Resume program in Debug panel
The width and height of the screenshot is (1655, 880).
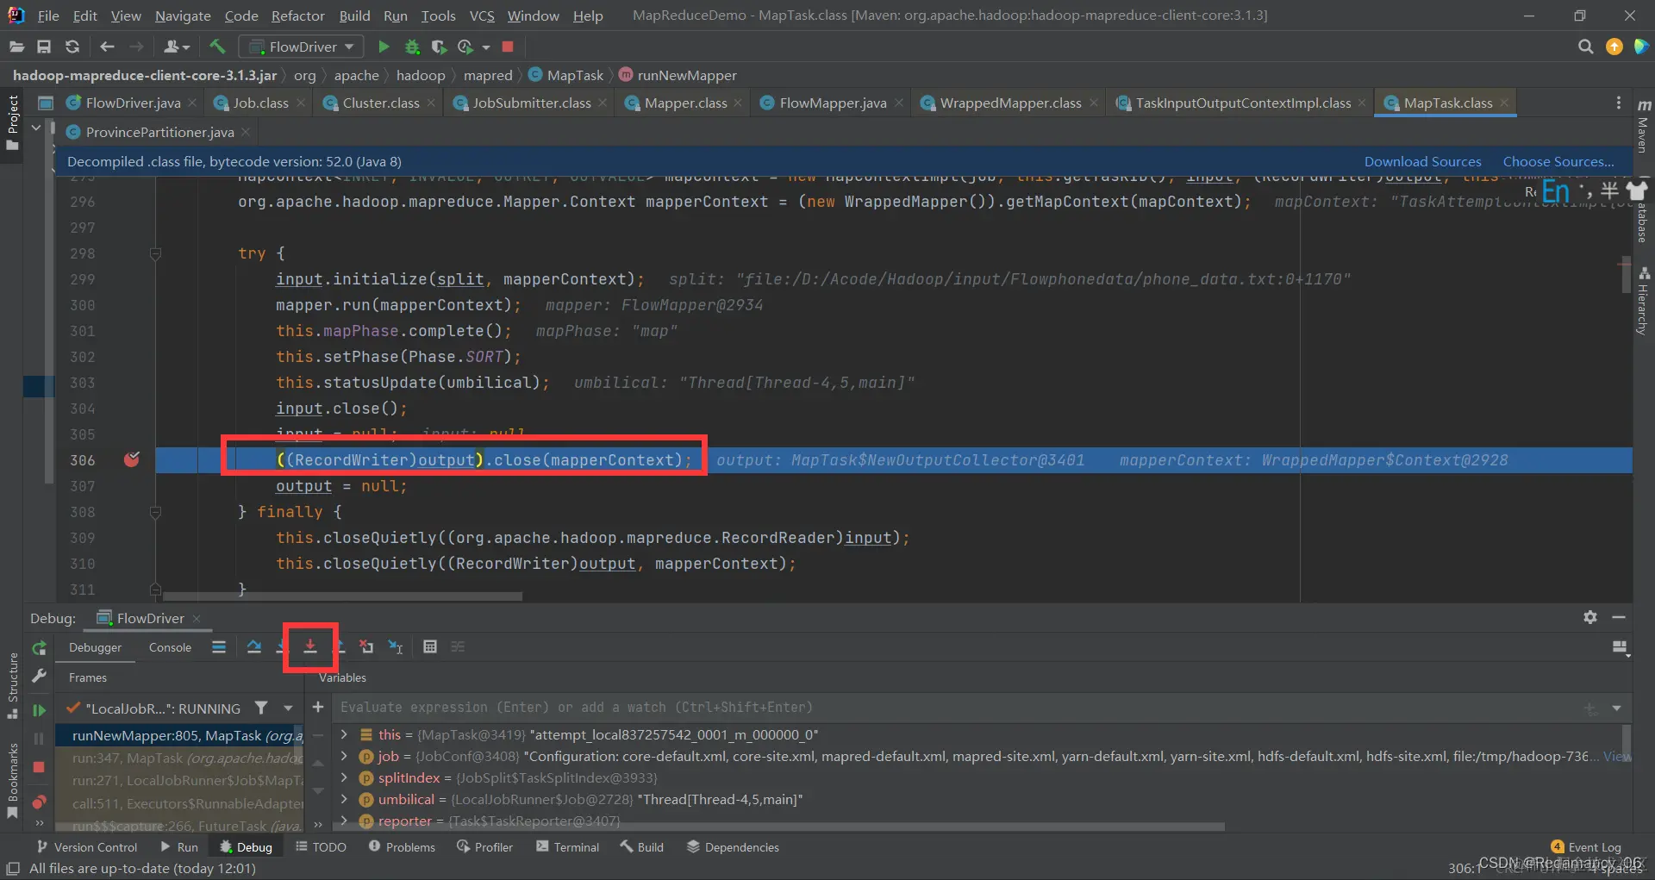pyautogui.click(x=39, y=710)
